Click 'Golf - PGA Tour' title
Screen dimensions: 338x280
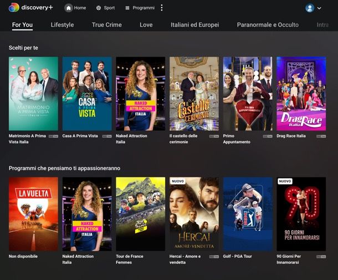(237, 256)
